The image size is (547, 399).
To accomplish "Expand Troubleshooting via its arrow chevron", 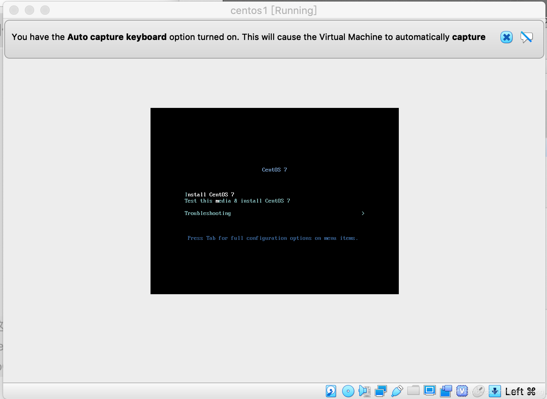I will tap(363, 213).
